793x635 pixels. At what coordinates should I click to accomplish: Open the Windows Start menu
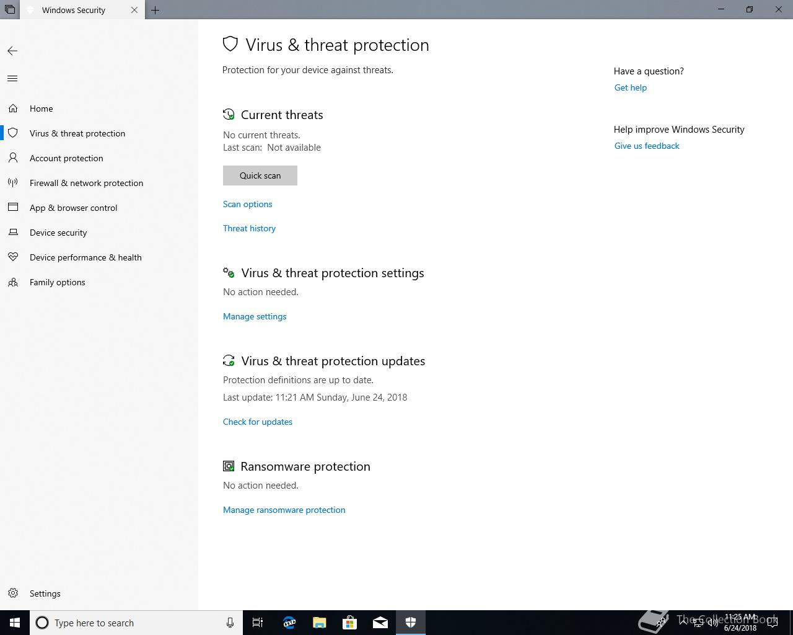(15, 623)
